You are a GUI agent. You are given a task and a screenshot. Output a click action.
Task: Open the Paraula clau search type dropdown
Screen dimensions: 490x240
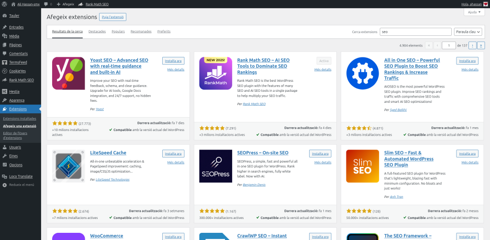tap(468, 32)
